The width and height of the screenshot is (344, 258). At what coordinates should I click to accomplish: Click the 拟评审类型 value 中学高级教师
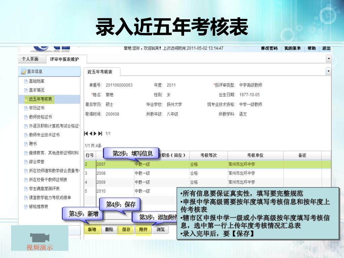[251, 85]
